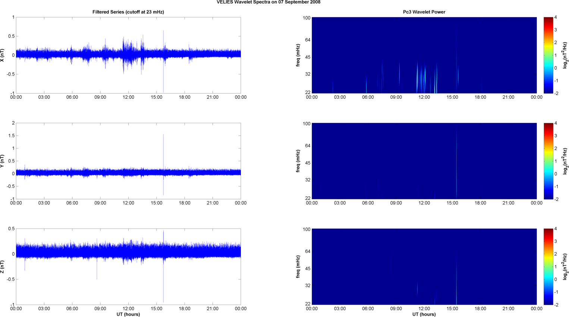569x317 pixels.
Task: Click the "12:00" tick label under the Z series plot
Action: [128, 309]
